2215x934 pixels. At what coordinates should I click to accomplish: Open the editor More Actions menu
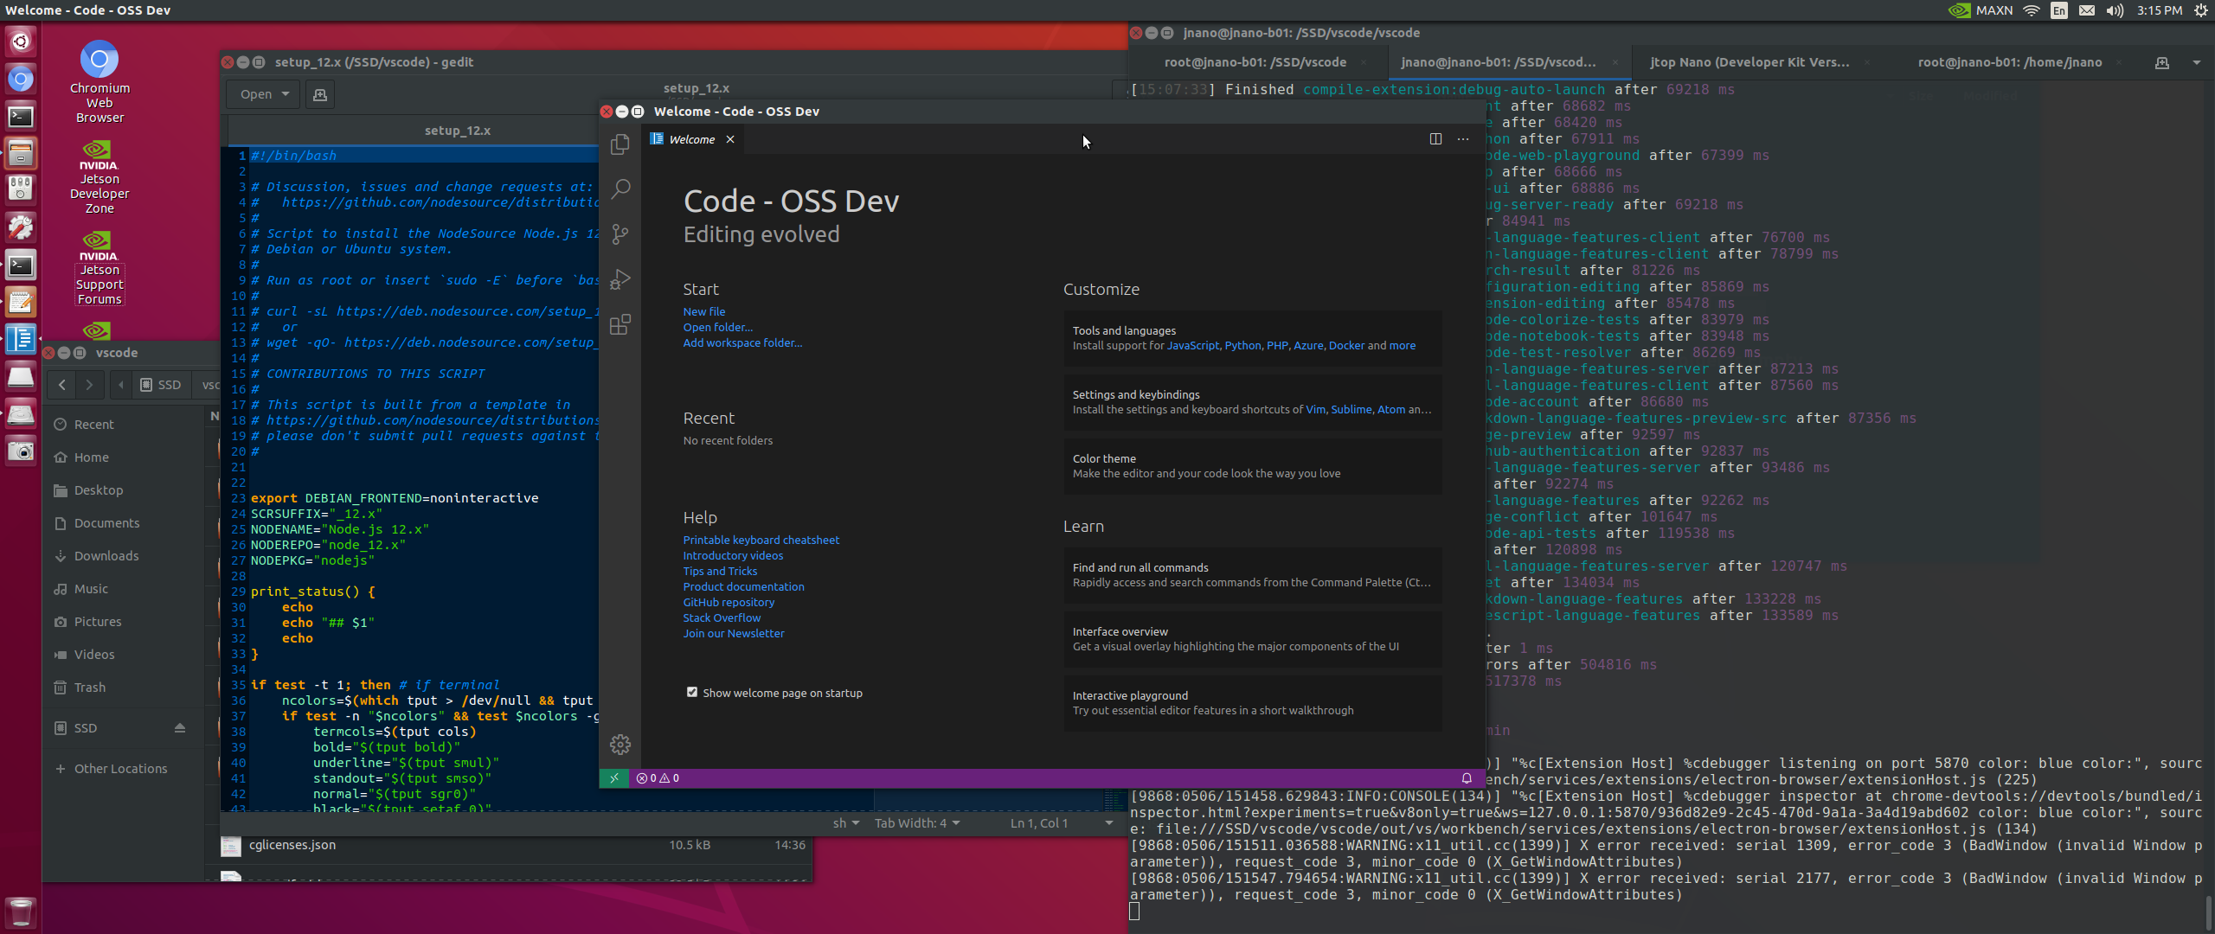[1463, 139]
